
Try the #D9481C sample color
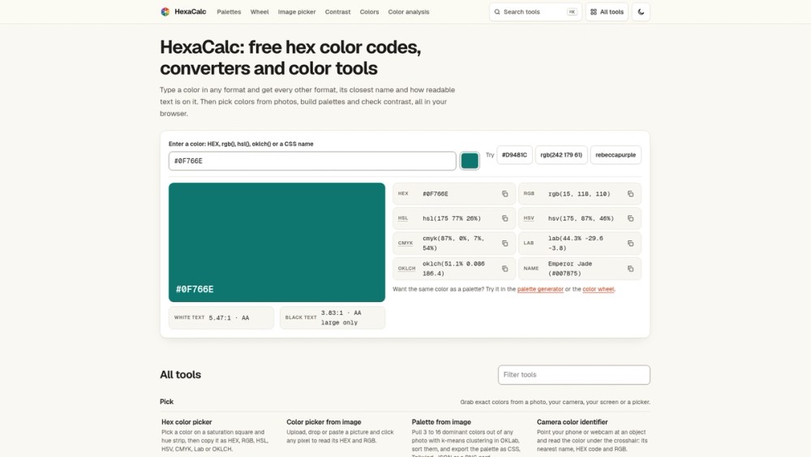(x=514, y=155)
